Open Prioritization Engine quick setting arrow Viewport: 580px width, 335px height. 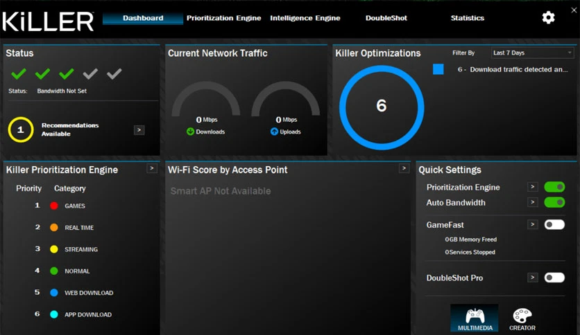(532, 187)
